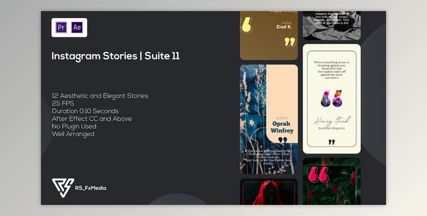Click the floral quotation marks graphic
The height and width of the screenshot is (216, 427).
[332, 98]
